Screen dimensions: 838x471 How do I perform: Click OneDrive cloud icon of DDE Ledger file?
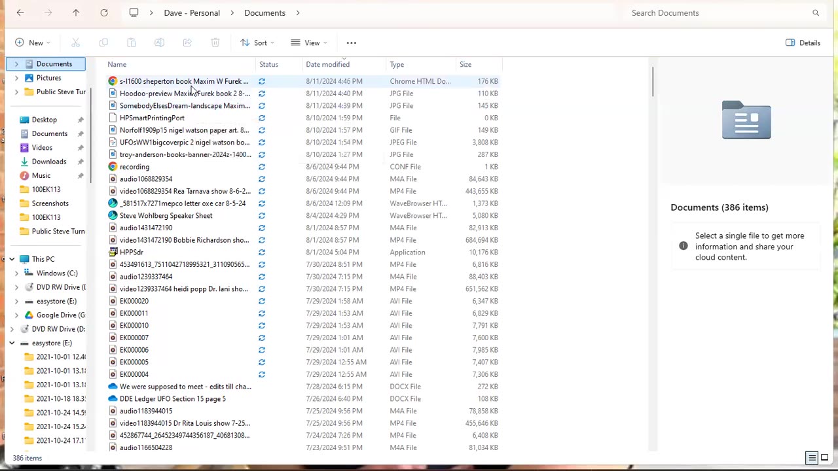113,398
